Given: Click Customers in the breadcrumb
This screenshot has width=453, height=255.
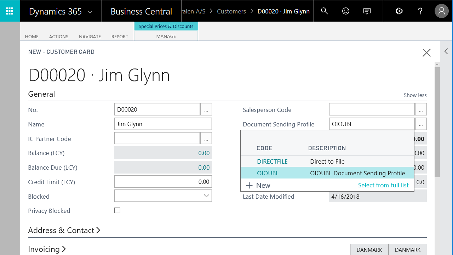Looking at the screenshot, I should 231,11.
